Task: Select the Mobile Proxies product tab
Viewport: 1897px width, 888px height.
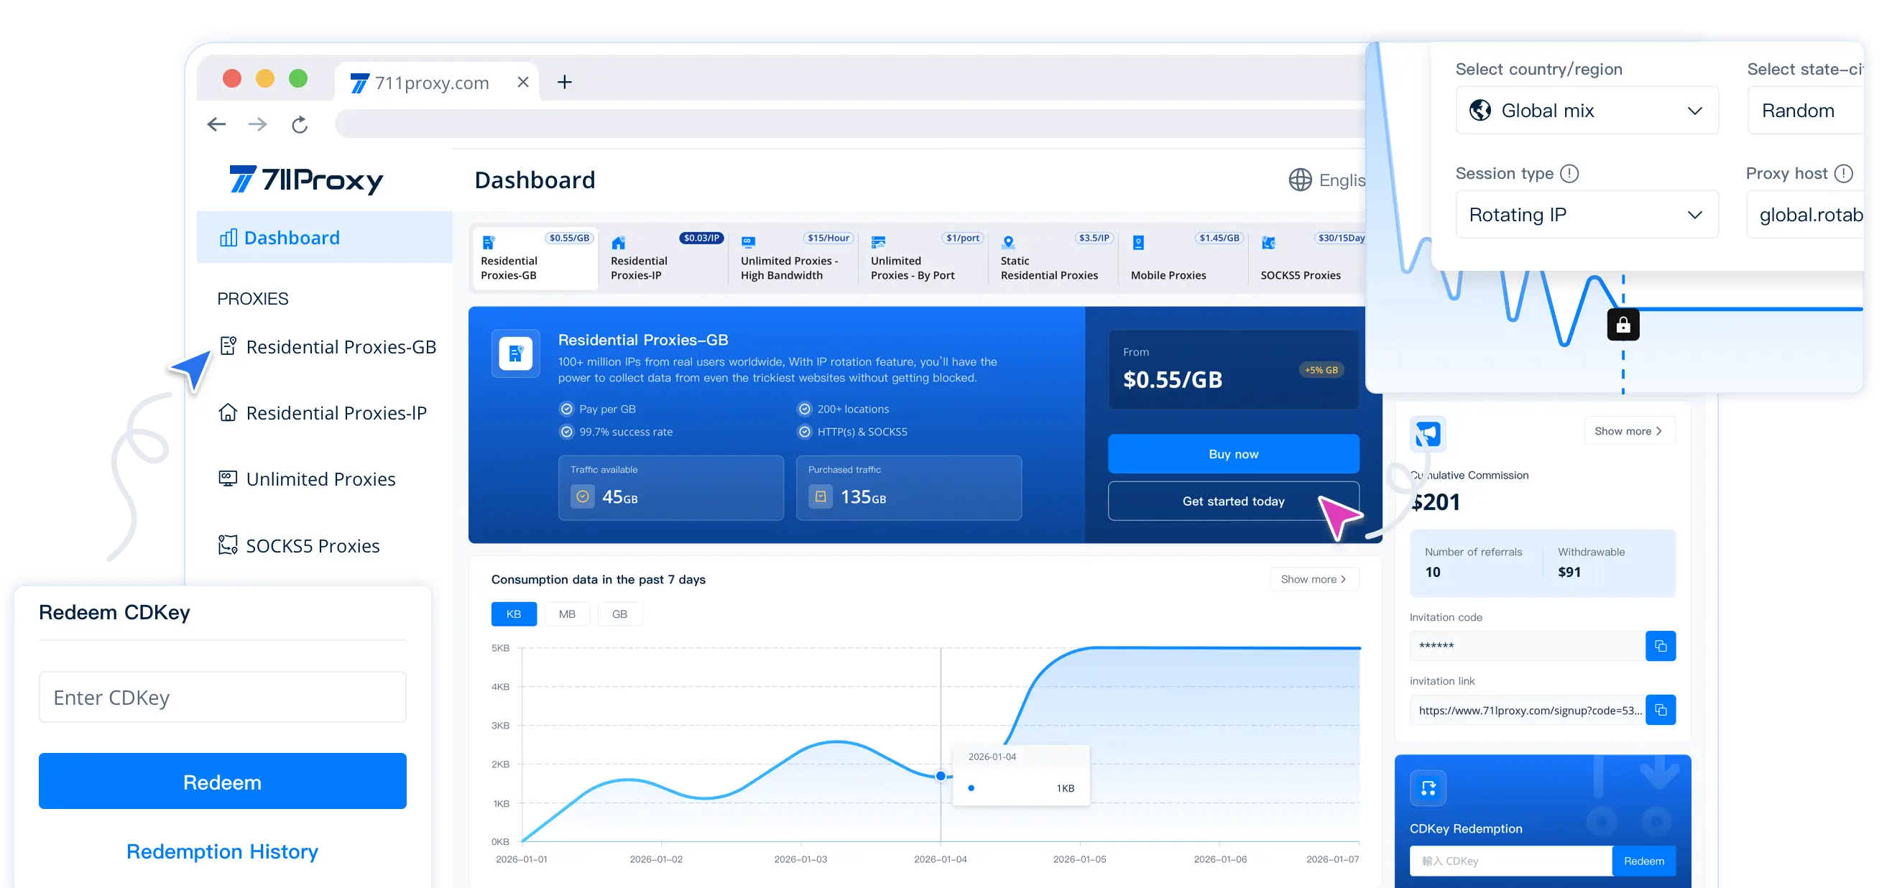Action: point(1184,258)
